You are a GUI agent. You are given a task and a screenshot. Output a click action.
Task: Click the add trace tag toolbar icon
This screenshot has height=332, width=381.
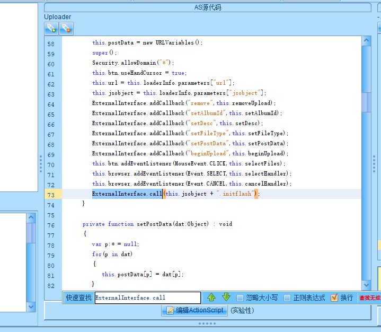point(51,29)
